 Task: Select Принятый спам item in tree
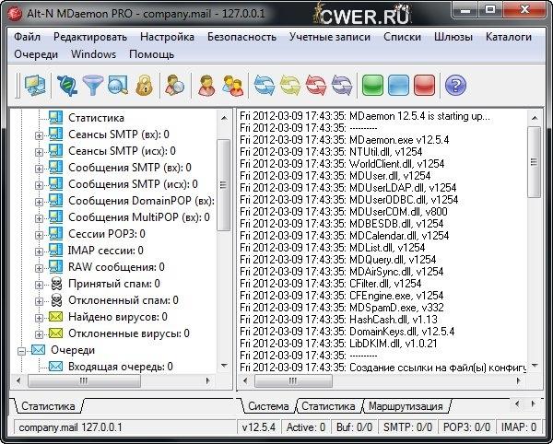click(113, 284)
